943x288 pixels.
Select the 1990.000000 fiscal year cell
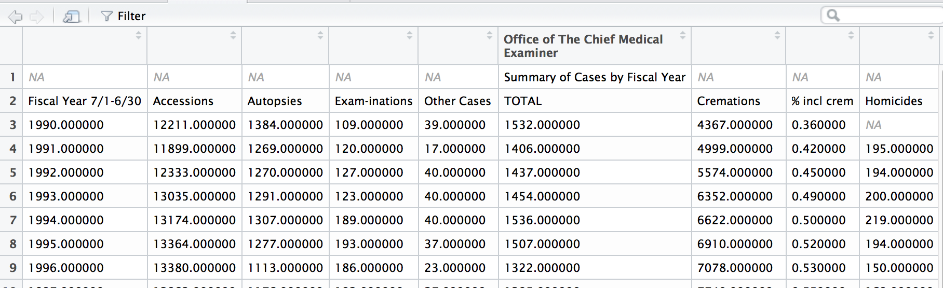[x=66, y=125]
